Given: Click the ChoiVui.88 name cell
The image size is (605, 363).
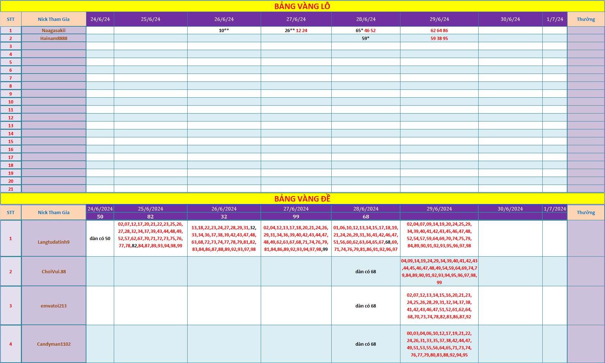Looking at the screenshot, I should point(54,271).
